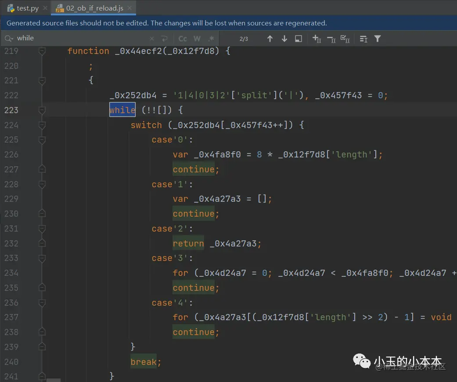This screenshot has width=457, height=382.
Task: Collapse case '3' fold at line 233
Action: point(42,258)
